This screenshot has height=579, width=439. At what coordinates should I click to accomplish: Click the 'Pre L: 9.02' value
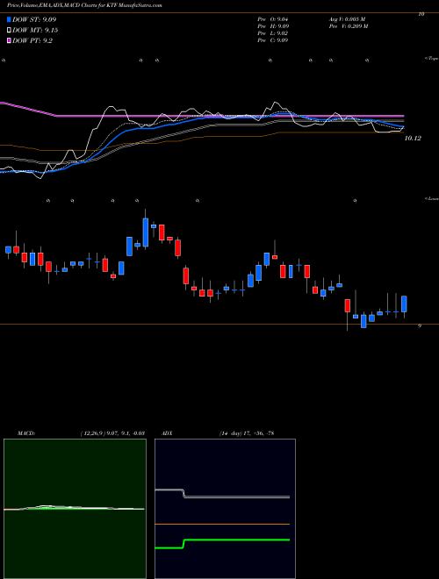(x=273, y=33)
